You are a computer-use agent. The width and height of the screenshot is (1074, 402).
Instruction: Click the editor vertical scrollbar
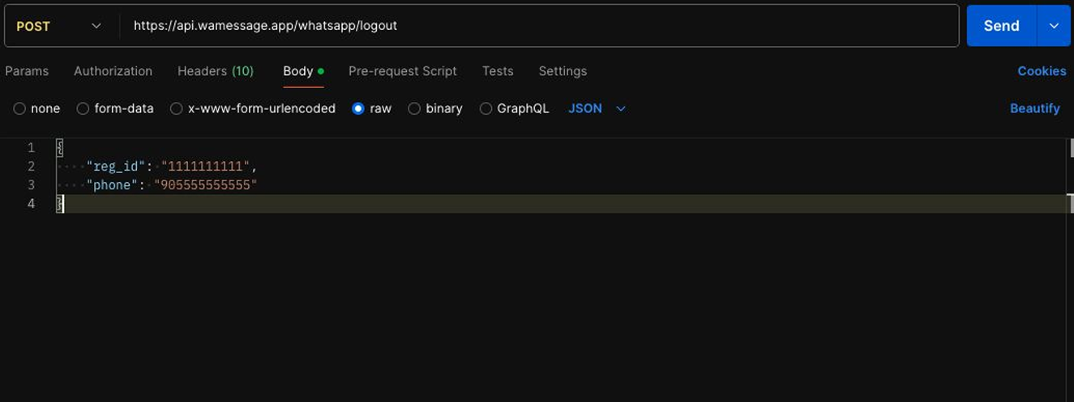[x=1070, y=270]
